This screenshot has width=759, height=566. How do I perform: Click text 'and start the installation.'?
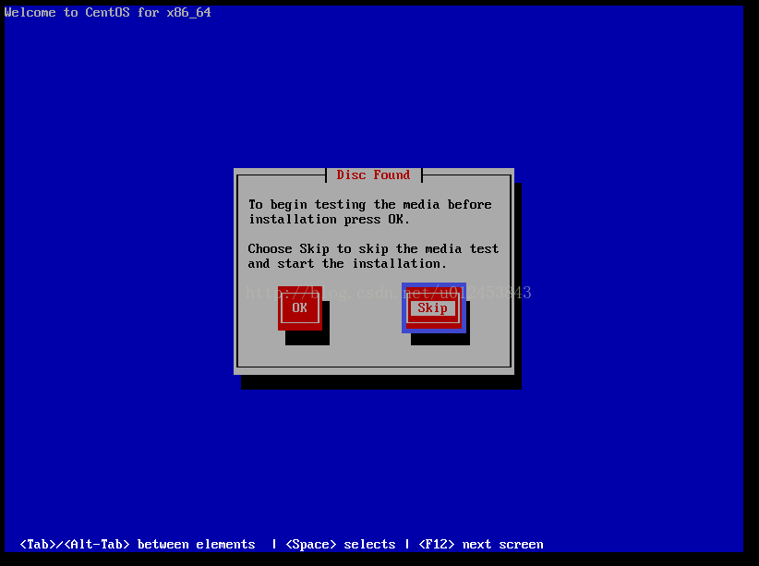coord(347,263)
